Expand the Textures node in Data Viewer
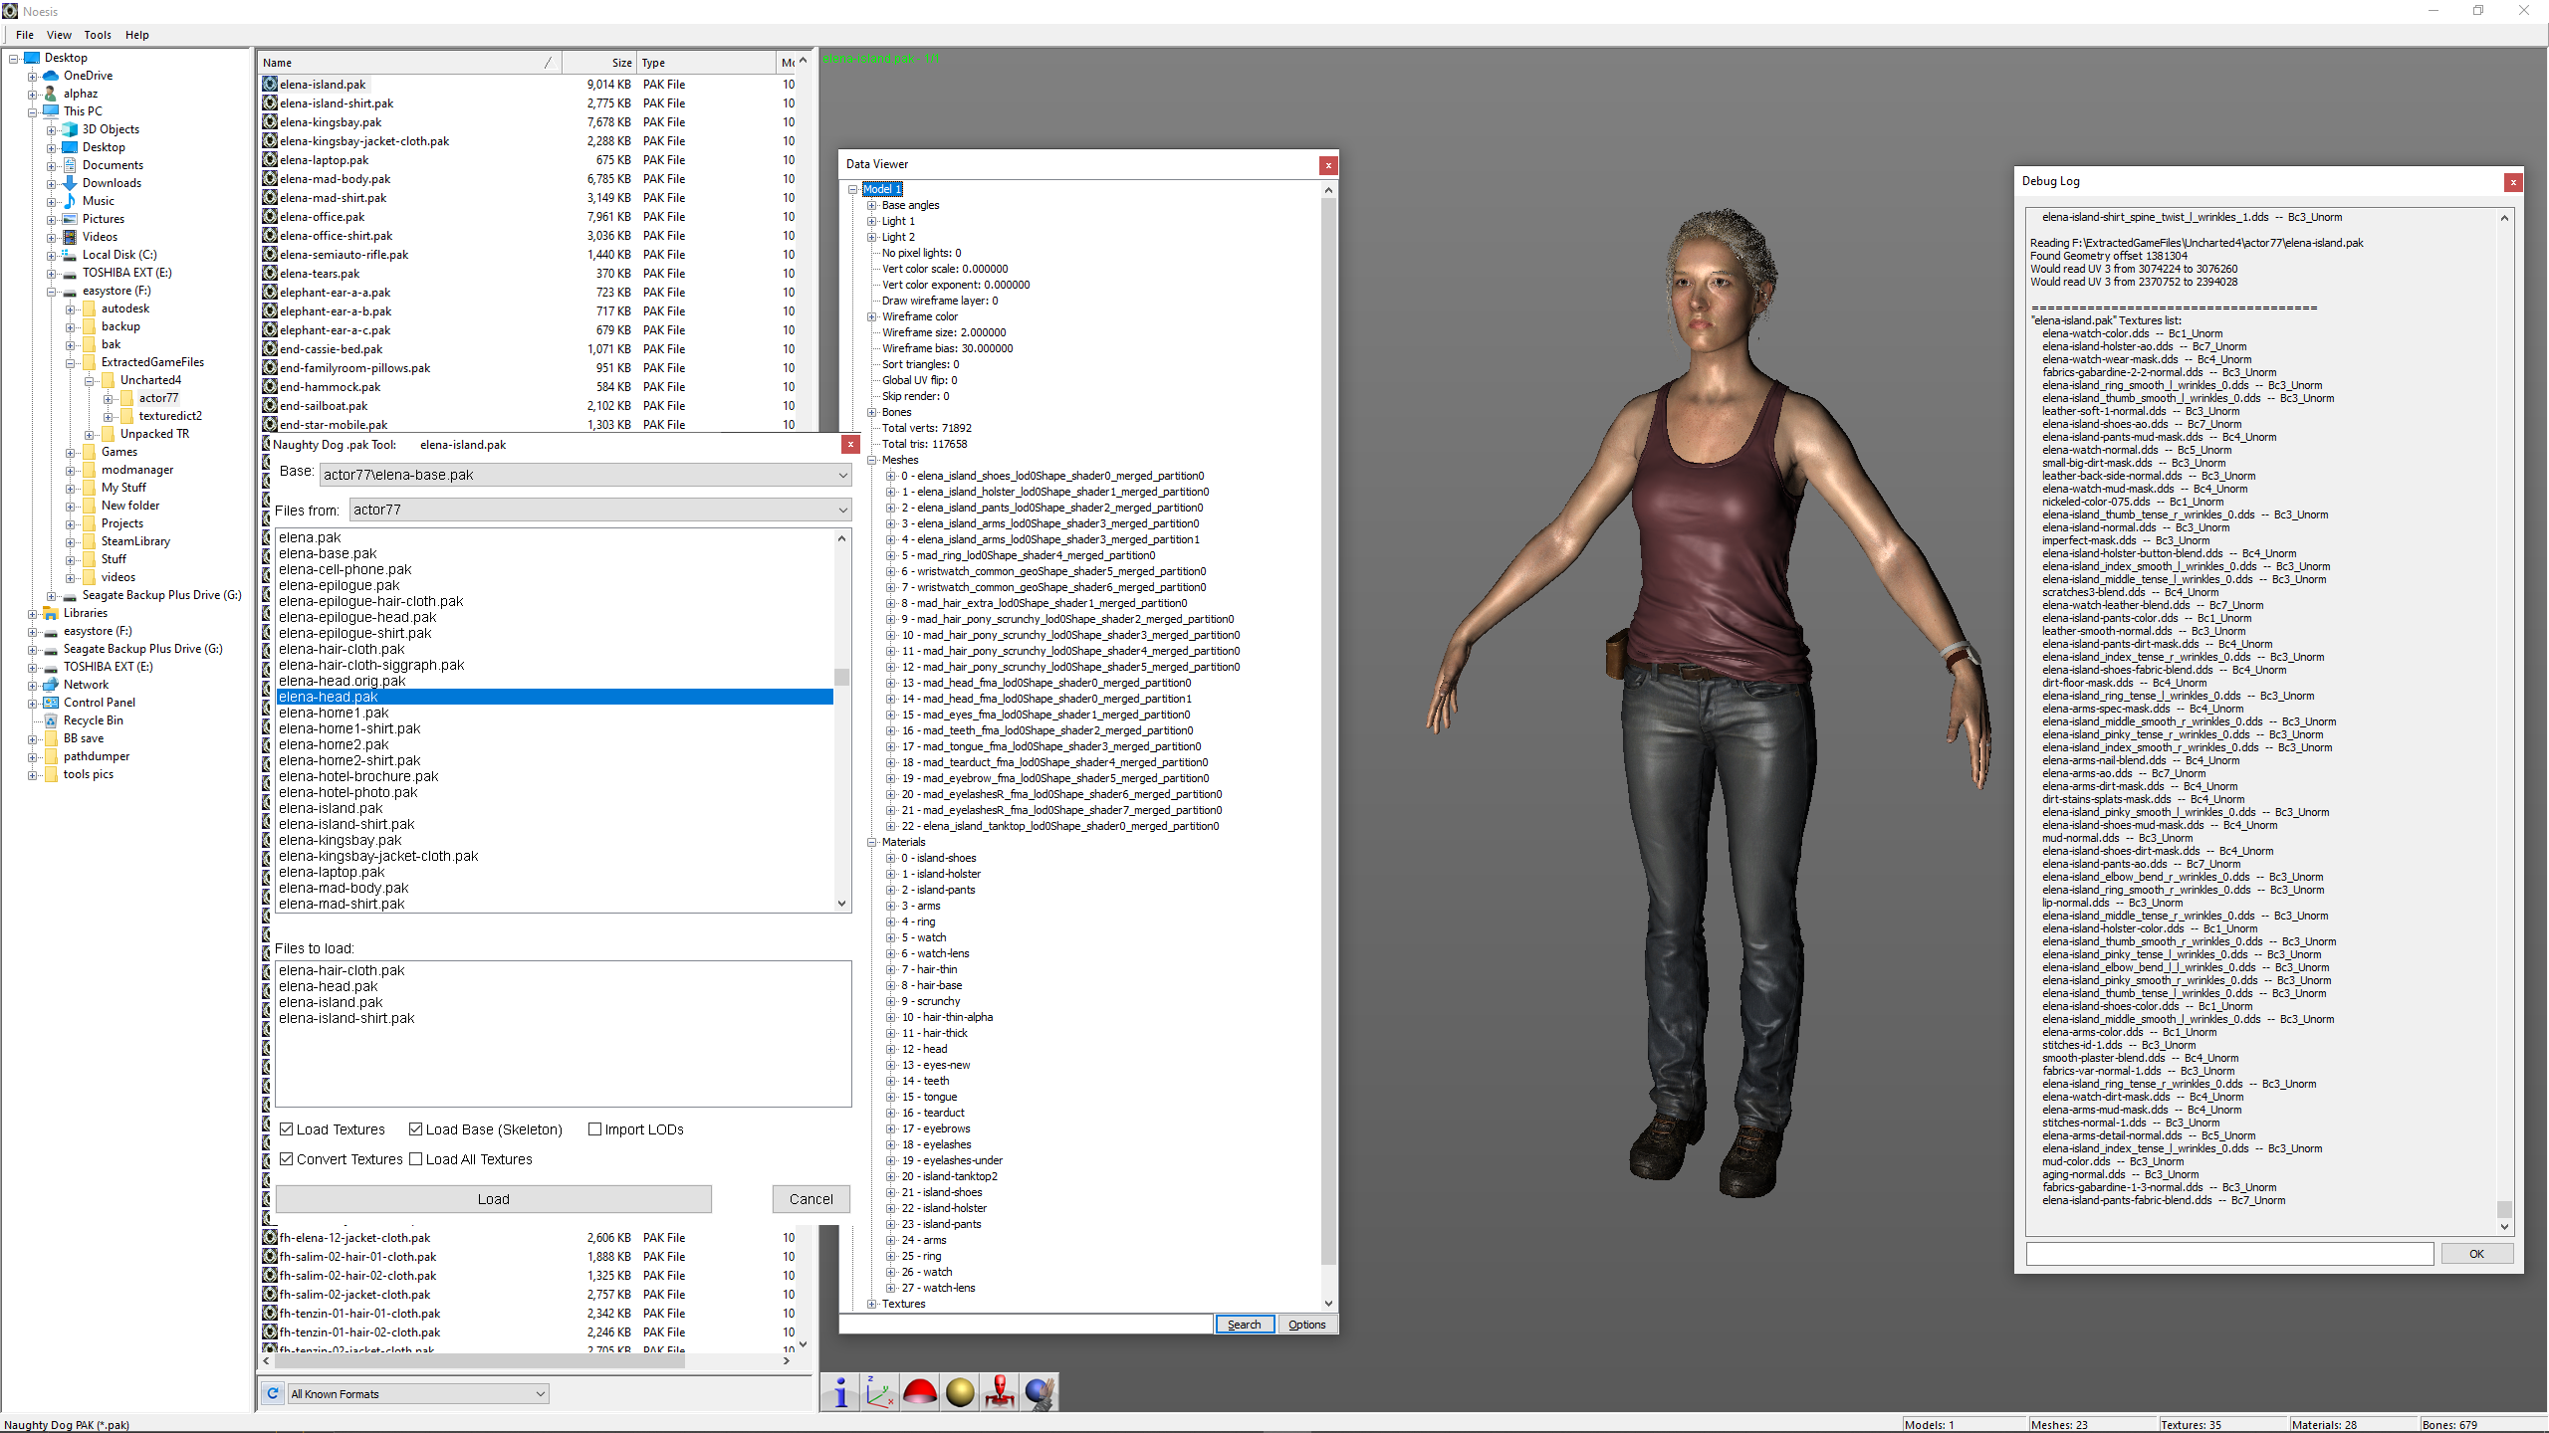 [872, 1304]
